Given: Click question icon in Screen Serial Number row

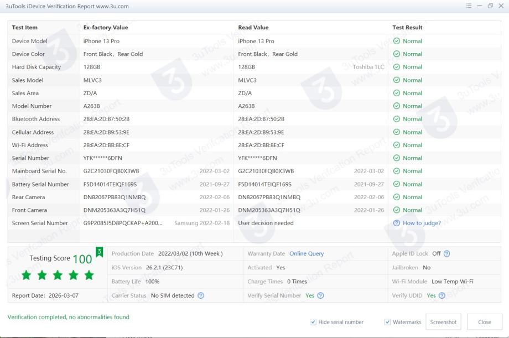Looking at the screenshot, I should tap(396, 223).
